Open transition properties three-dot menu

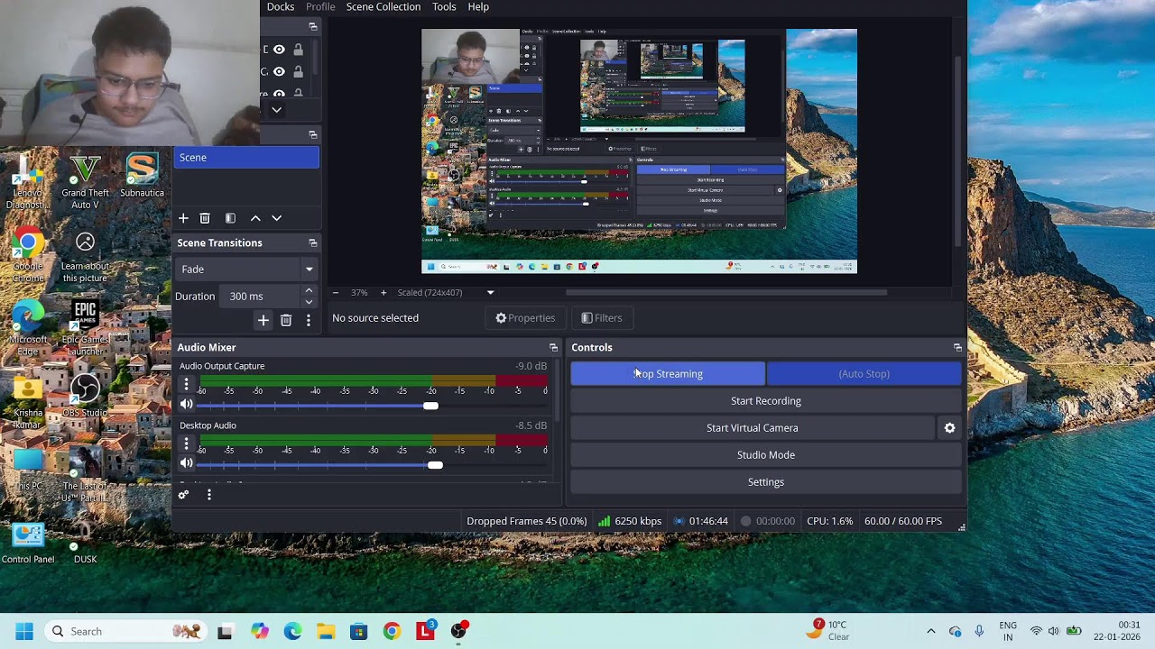pyautogui.click(x=309, y=320)
